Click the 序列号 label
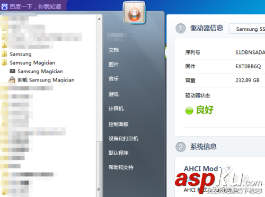The width and height of the screenshot is (265, 197). pyautogui.click(x=192, y=52)
